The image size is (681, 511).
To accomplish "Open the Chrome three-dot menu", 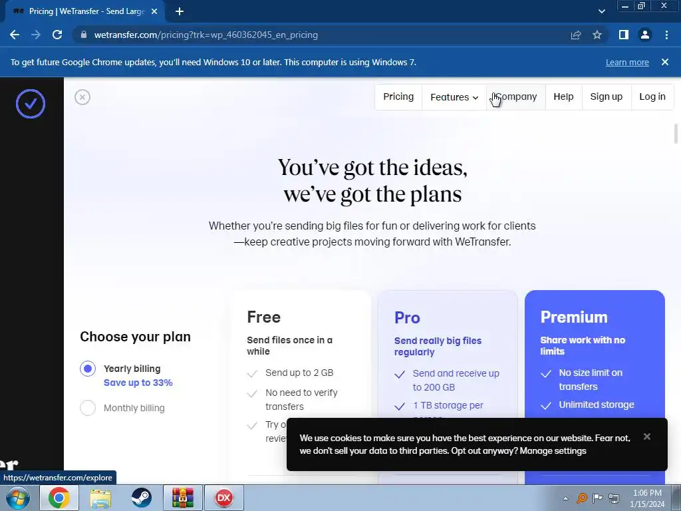I will (666, 35).
